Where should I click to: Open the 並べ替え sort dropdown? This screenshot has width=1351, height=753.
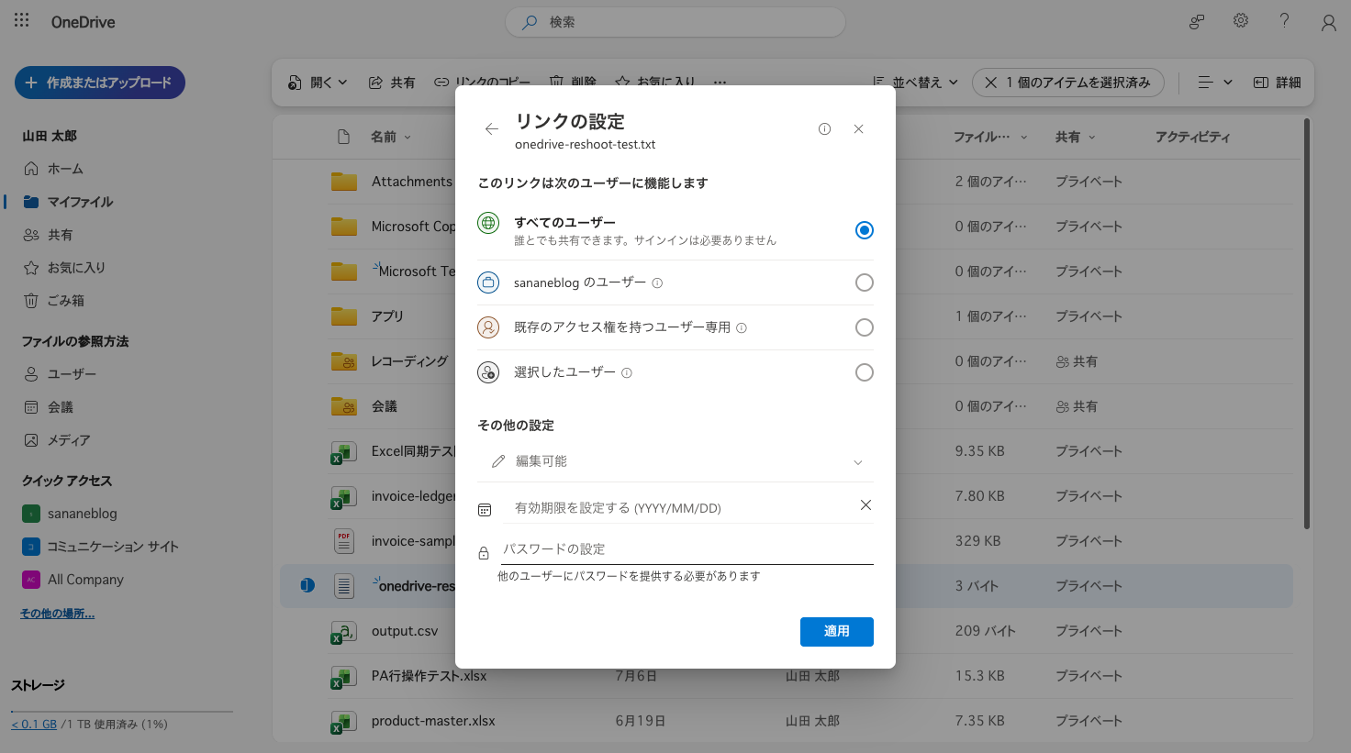[x=915, y=83]
